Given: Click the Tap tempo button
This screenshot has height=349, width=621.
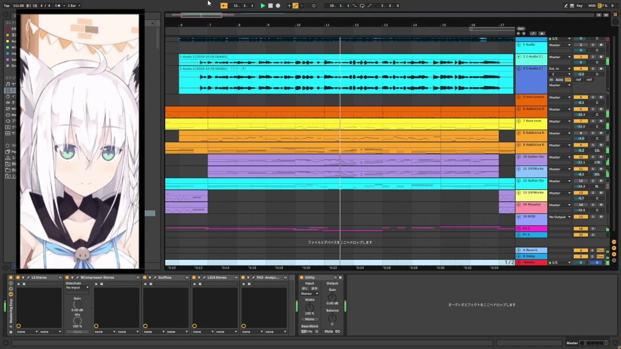Looking at the screenshot, I should pyautogui.click(x=7, y=6).
